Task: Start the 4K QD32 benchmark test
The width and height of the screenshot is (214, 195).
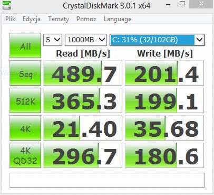Action: (25, 155)
